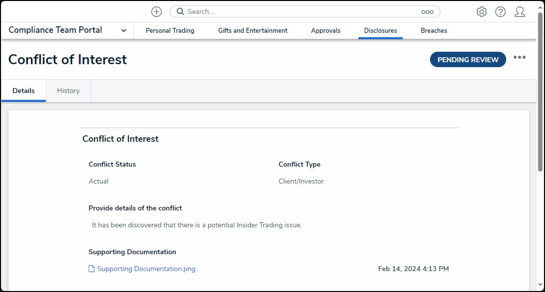The image size is (545, 292).
Task: Click the Pending Review status button
Action: pos(467,60)
